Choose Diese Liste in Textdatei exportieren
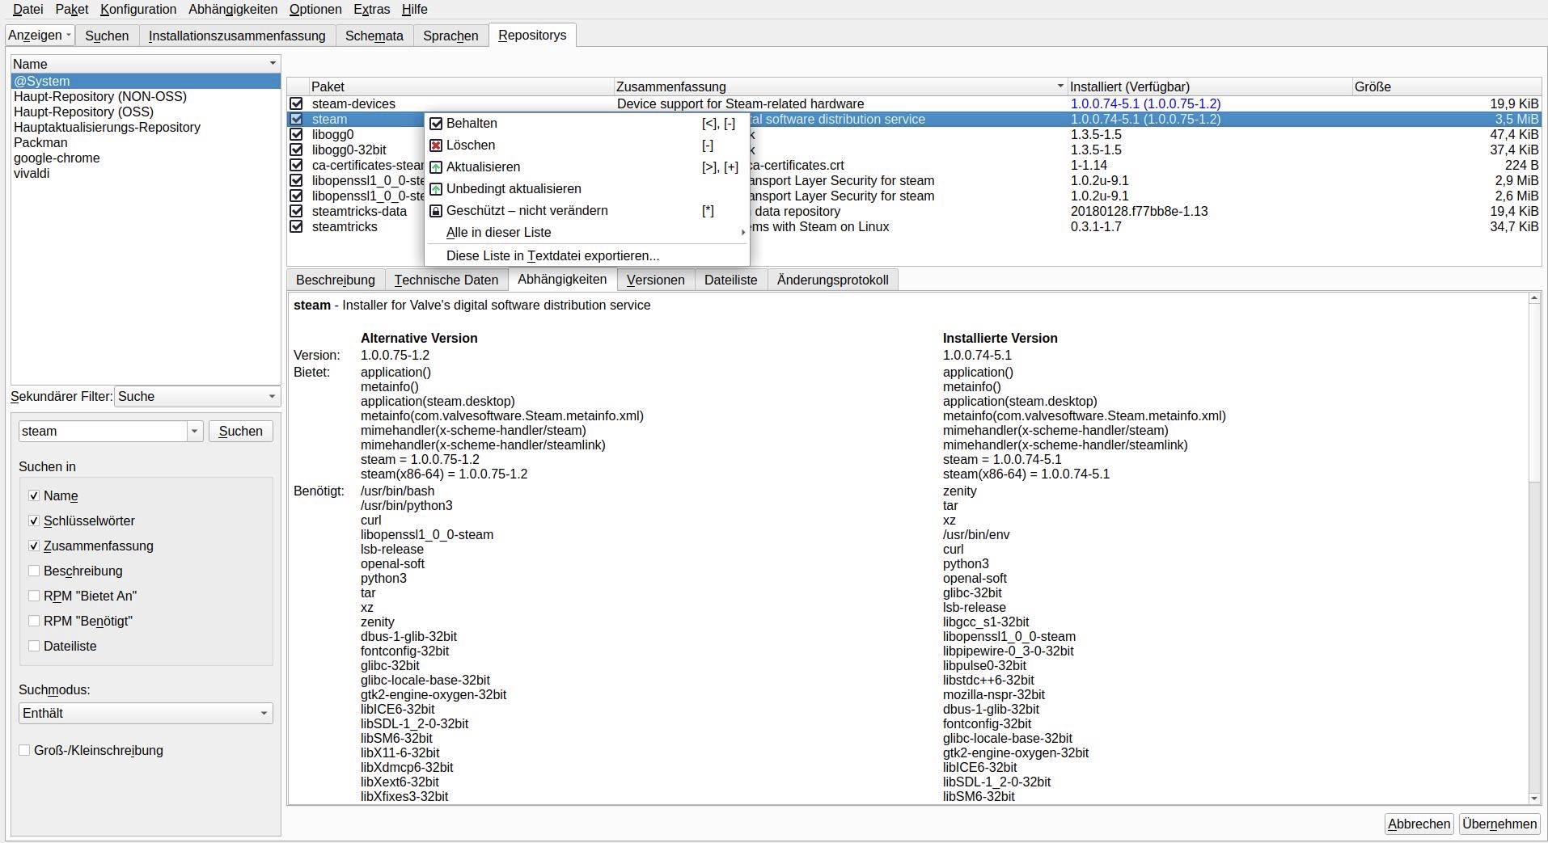The width and height of the screenshot is (1548, 843). (x=587, y=255)
